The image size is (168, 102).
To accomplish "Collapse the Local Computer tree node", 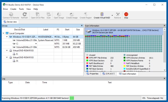I will click(x=3, y=33).
